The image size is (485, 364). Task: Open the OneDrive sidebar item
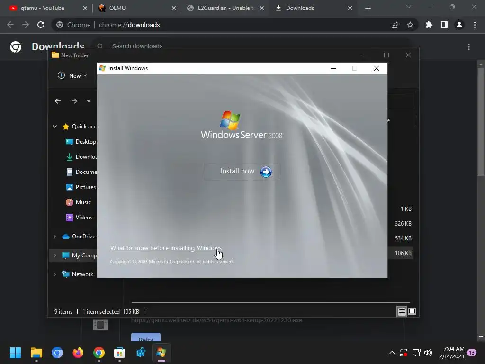[x=79, y=236]
